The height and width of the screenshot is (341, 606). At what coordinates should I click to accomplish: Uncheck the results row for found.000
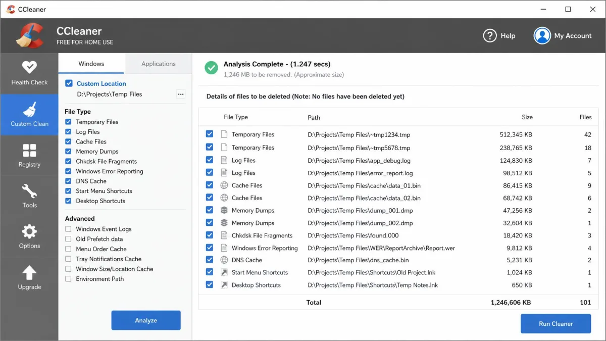(x=210, y=235)
